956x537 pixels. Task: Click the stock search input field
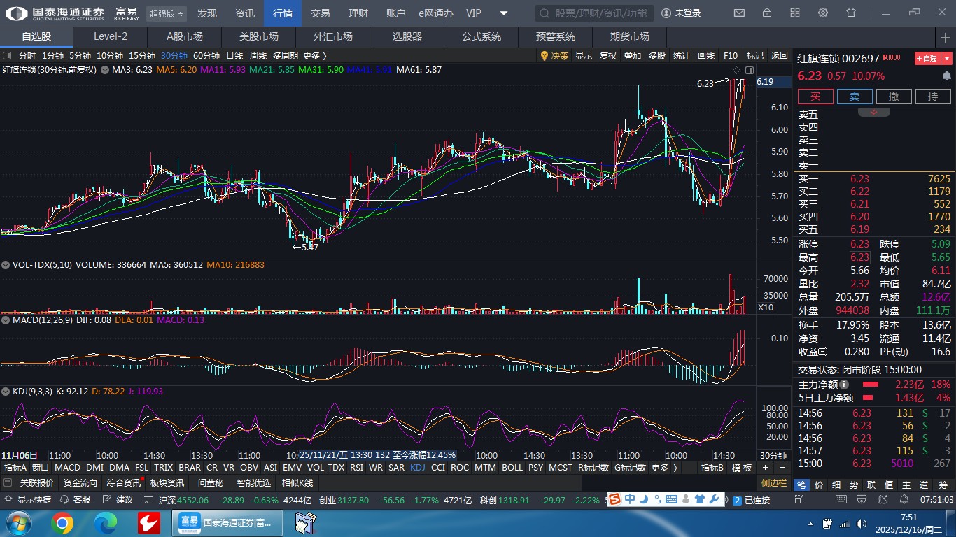[595, 13]
